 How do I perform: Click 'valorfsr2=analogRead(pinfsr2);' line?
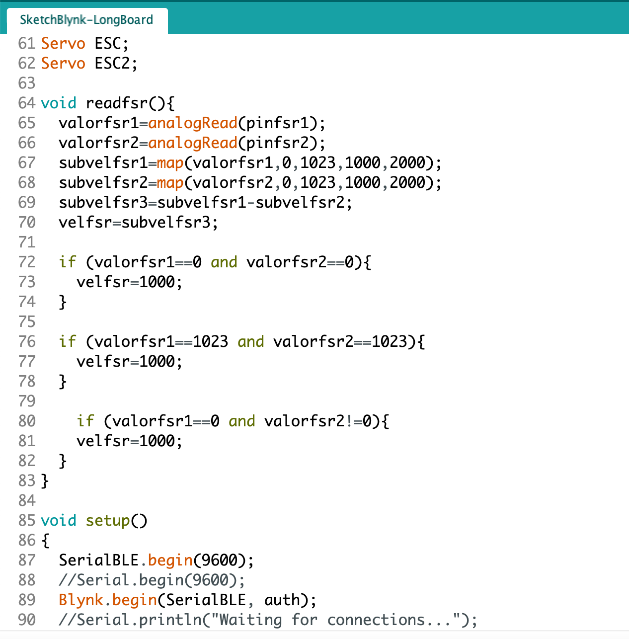[x=192, y=143]
